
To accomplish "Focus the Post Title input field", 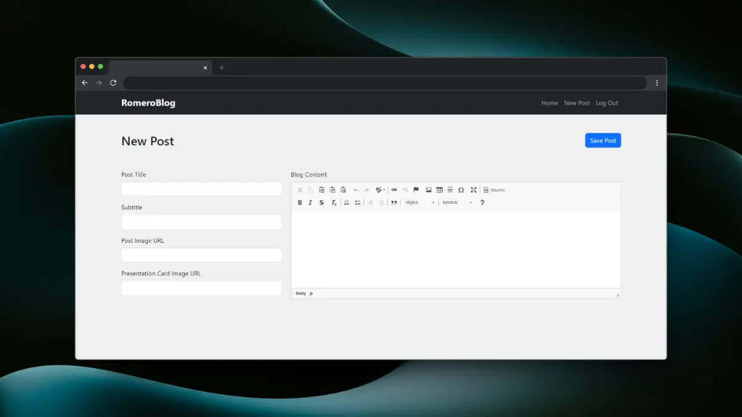I will (x=202, y=189).
